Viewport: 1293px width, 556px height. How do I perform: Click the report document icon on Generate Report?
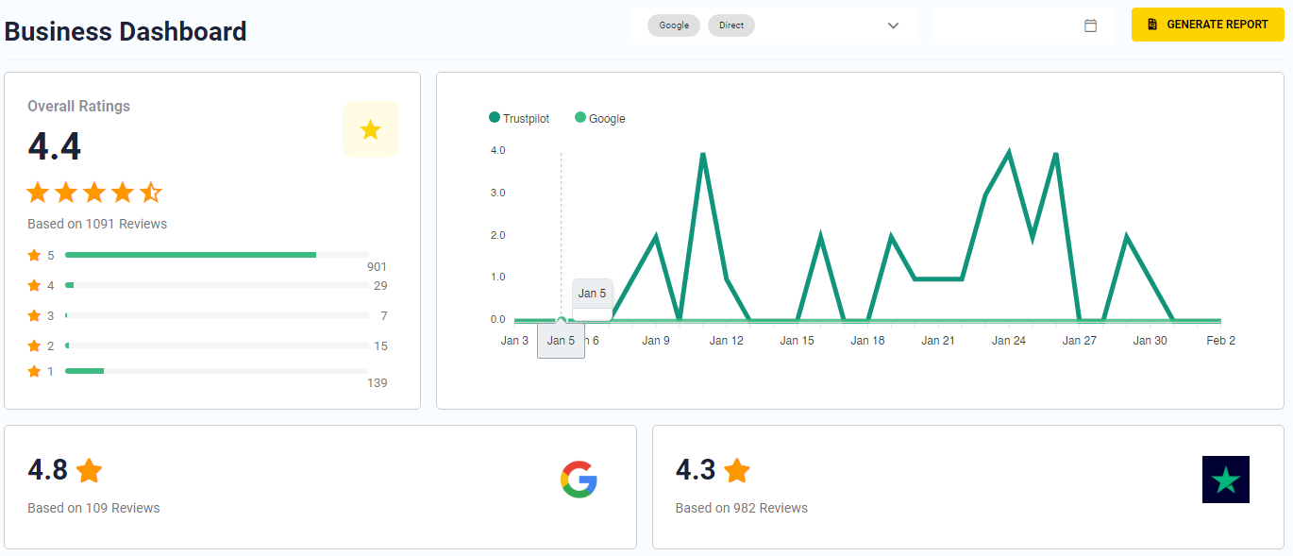coord(1155,25)
